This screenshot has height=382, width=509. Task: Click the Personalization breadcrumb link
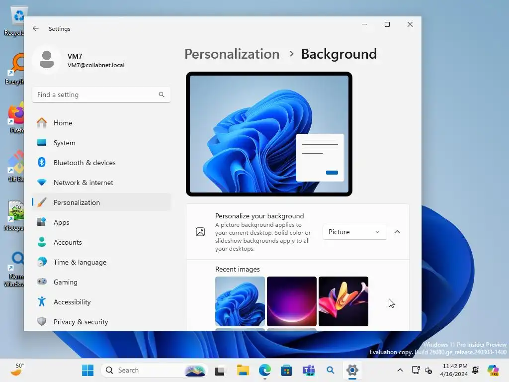tap(232, 54)
